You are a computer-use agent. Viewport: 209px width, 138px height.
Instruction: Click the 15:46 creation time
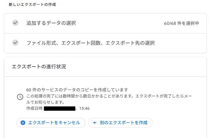(x=84, y=109)
